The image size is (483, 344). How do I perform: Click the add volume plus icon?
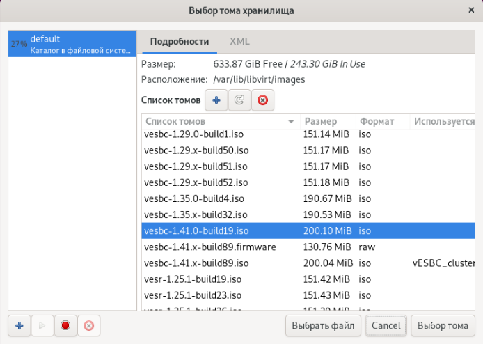(216, 100)
